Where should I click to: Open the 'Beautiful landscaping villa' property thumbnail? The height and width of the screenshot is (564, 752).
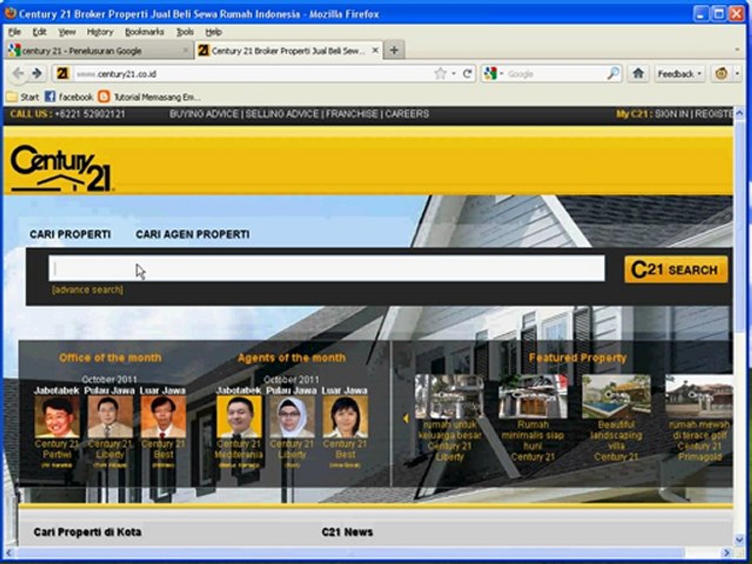point(616,397)
